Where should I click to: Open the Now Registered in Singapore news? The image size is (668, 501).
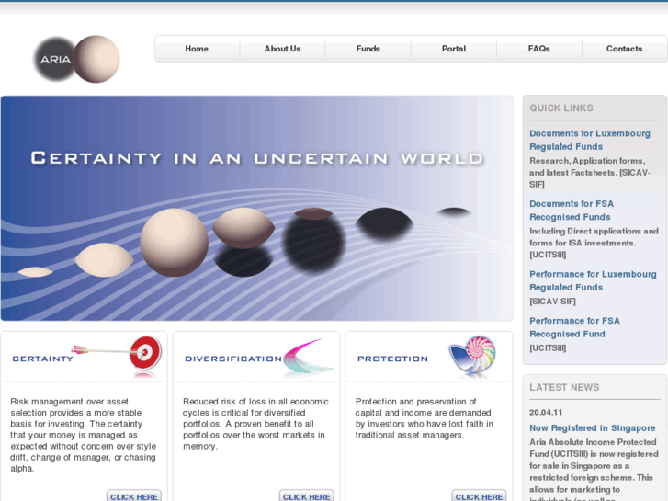tap(592, 427)
